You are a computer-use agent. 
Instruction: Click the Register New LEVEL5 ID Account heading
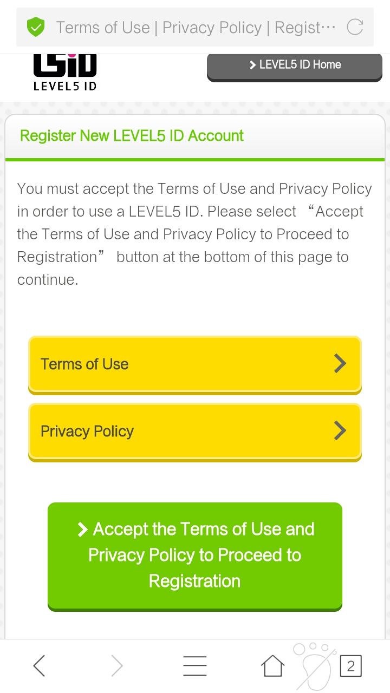click(x=132, y=135)
